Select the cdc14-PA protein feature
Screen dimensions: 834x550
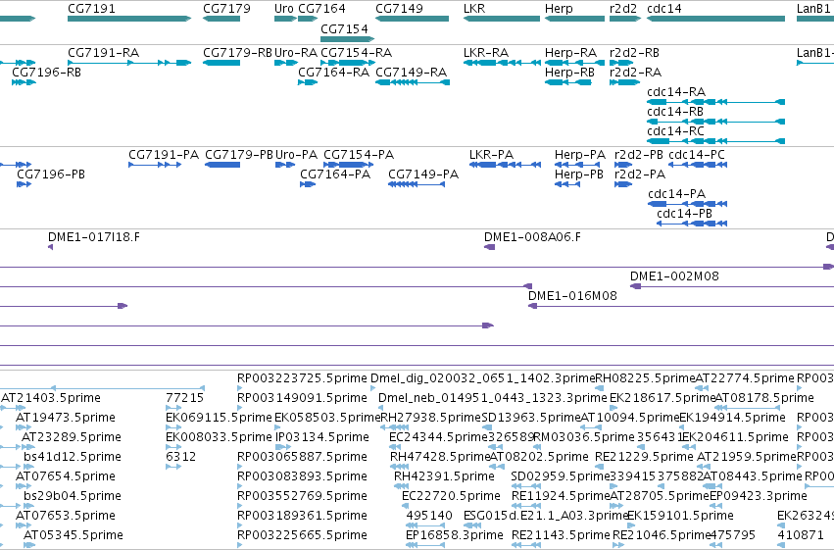[688, 204]
